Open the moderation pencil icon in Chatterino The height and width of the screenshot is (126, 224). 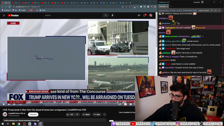tap(211, 10)
